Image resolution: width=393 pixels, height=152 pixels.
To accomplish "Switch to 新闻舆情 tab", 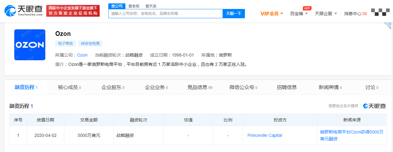I will 330,87.
